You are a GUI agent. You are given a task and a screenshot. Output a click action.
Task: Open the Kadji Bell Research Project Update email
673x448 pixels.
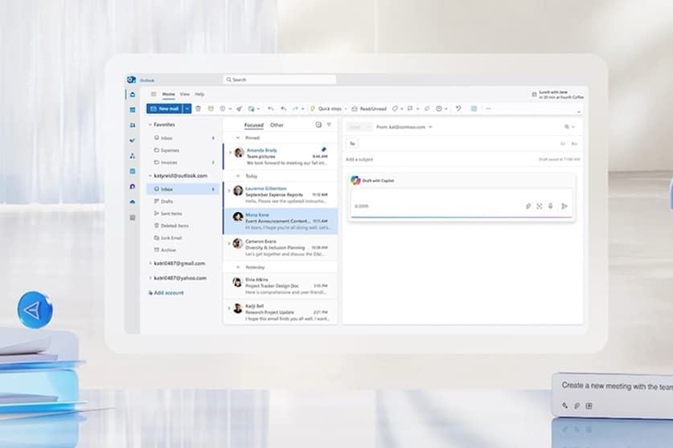[x=281, y=312]
